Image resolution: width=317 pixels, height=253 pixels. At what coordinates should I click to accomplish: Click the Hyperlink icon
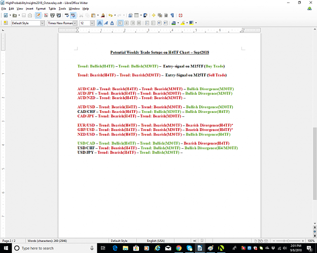pyautogui.click(x=130, y=15)
